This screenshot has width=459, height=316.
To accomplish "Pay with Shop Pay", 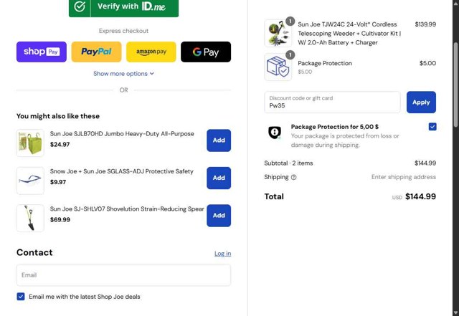I will (x=42, y=52).
